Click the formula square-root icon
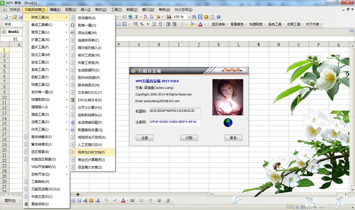This screenshot has height=210, width=355. click(x=124, y=17)
